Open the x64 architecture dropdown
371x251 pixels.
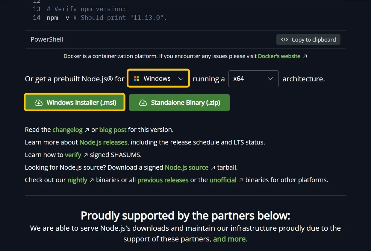click(253, 79)
